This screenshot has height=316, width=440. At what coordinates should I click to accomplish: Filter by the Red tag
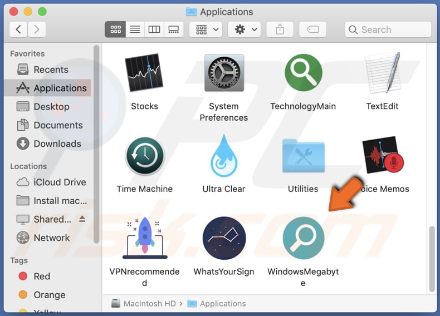pyautogui.click(x=48, y=276)
